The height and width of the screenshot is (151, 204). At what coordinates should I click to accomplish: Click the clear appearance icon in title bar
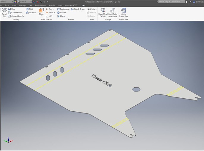[37, 2]
